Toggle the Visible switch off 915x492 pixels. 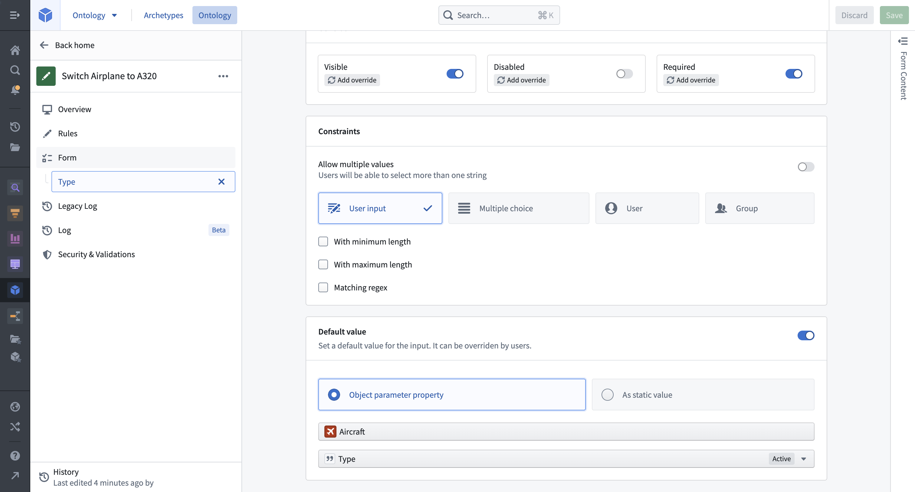pos(455,73)
